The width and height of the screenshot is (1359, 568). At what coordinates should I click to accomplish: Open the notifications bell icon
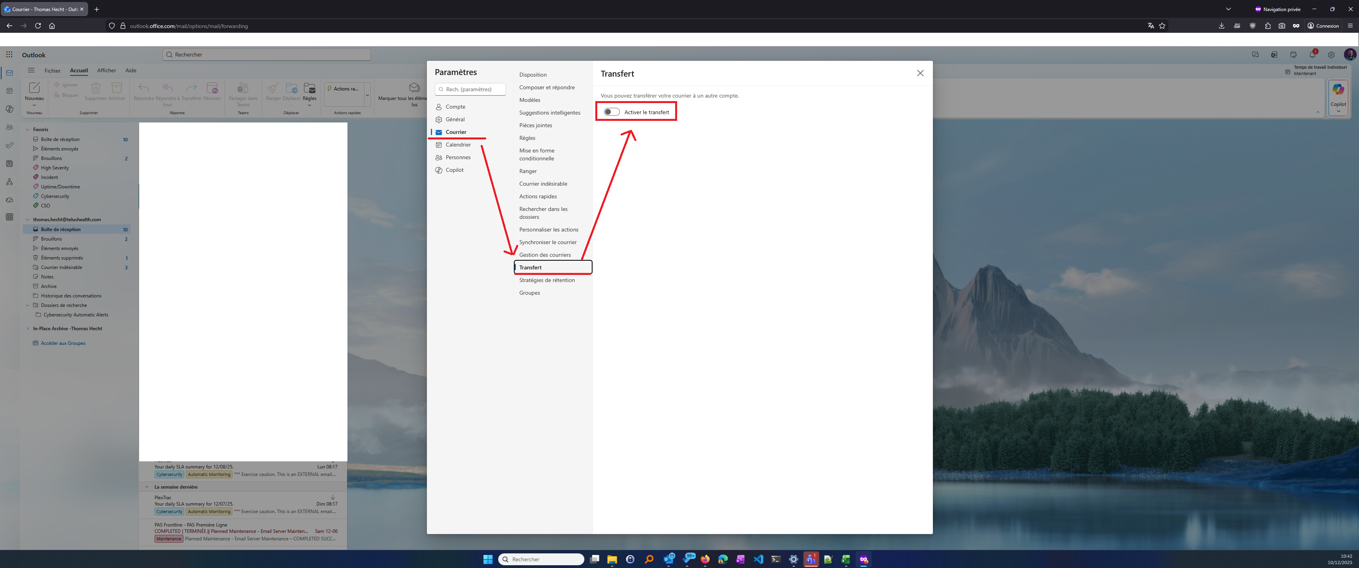coord(1312,55)
